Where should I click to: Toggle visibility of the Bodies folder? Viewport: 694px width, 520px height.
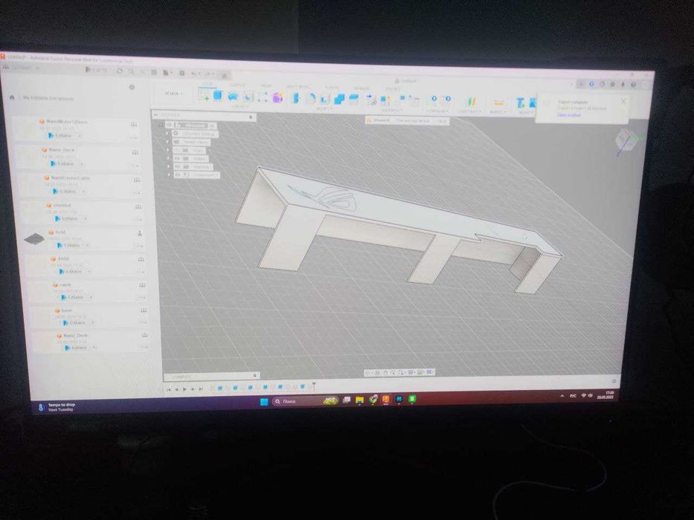tap(178, 158)
